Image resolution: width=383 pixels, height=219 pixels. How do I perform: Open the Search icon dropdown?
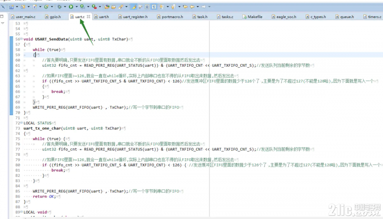tap(126, 7)
